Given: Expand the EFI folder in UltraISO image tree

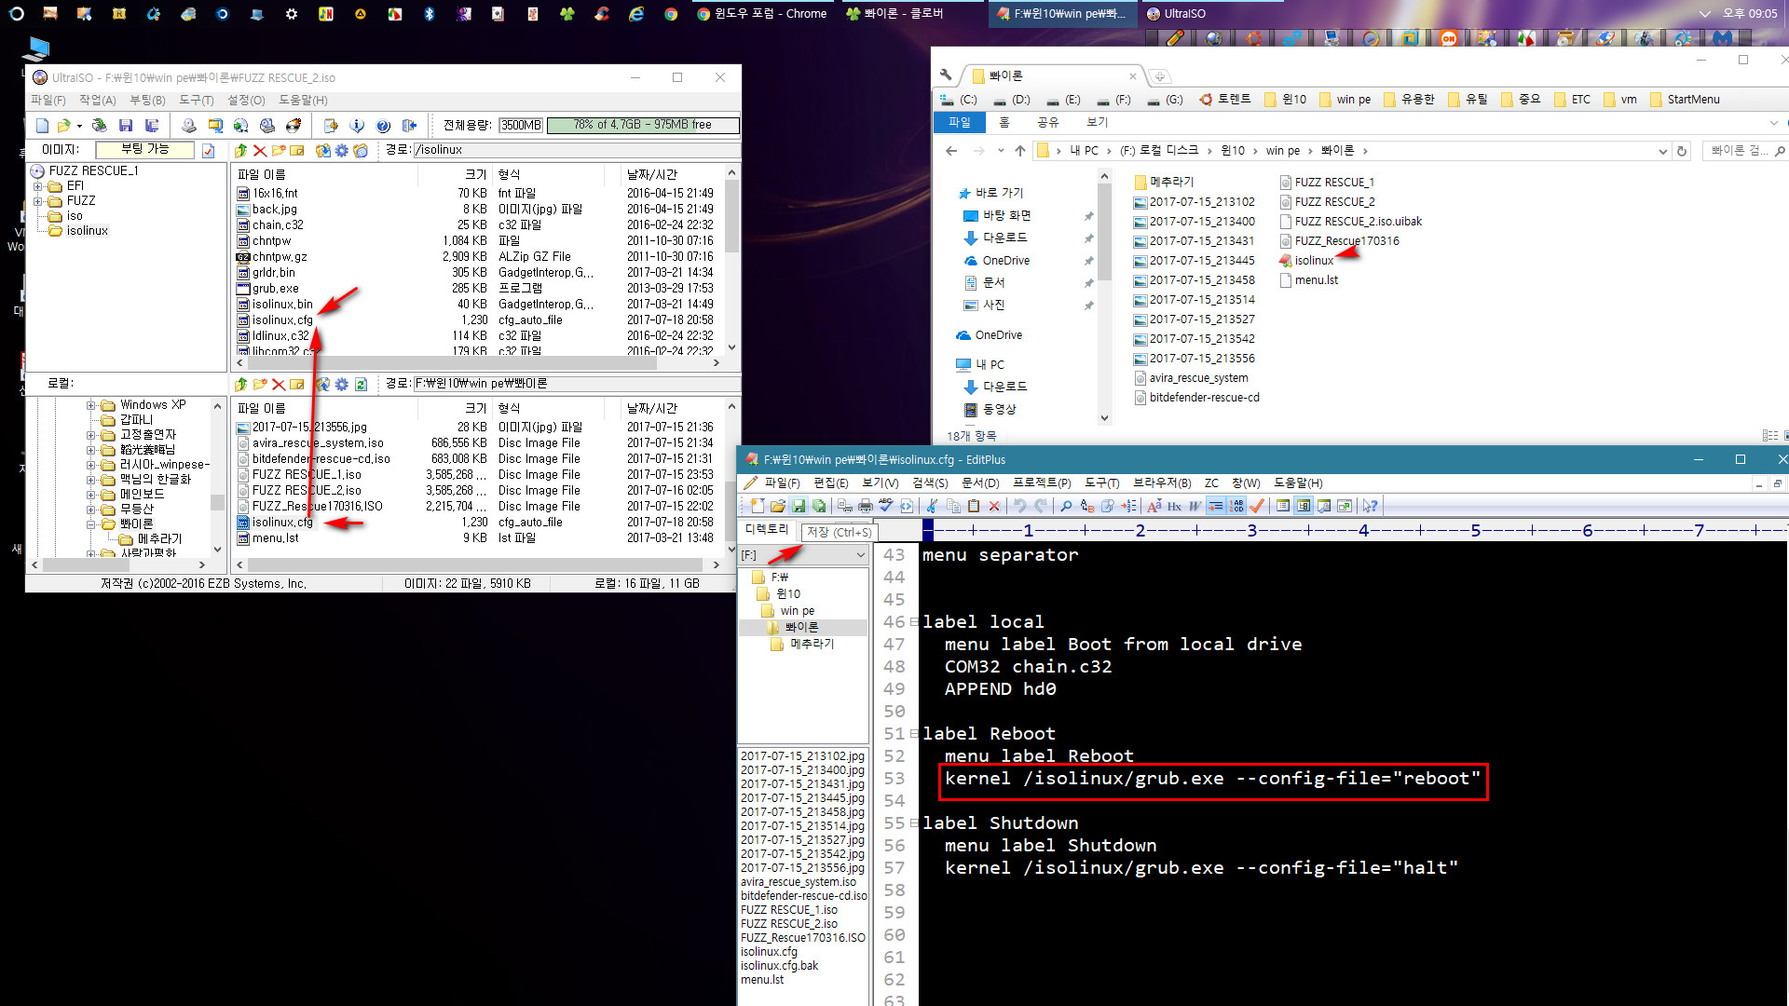Looking at the screenshot, I should click(38, 186).
